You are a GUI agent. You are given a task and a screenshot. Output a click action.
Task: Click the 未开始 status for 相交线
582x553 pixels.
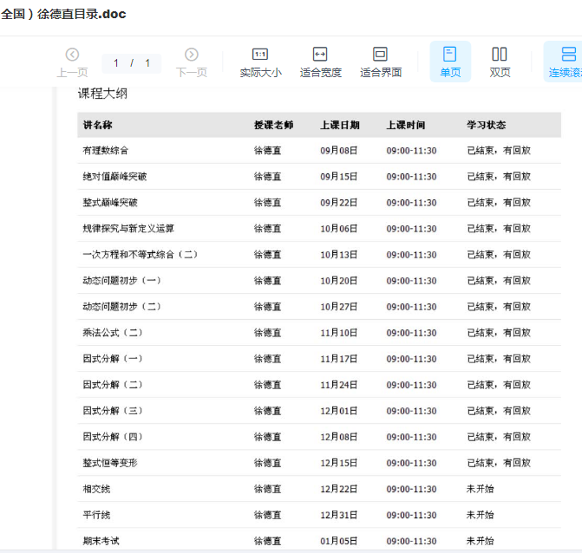pos(480,489)
